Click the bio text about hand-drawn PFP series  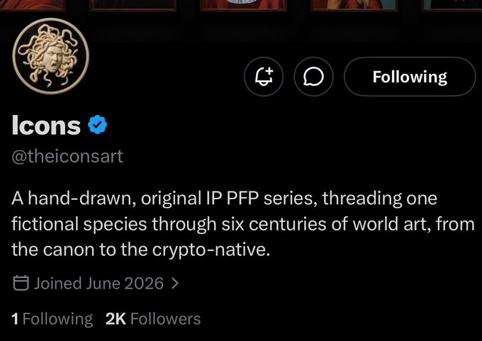coord(243,223)
